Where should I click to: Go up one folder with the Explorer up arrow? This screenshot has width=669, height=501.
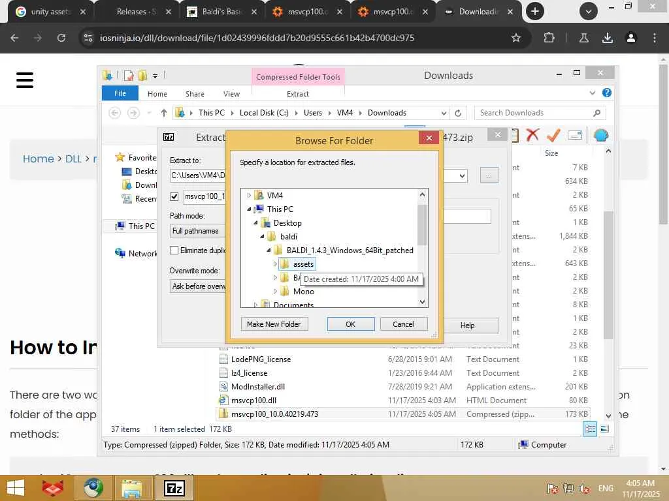[x=164, y=113]
